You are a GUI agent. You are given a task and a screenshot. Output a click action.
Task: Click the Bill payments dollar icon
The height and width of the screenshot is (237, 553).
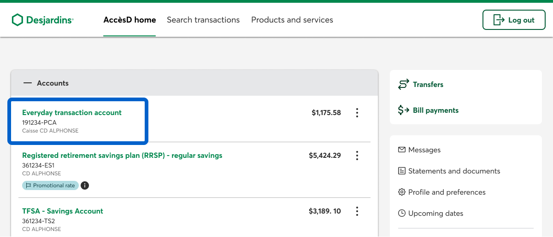(x=404, y=110)
